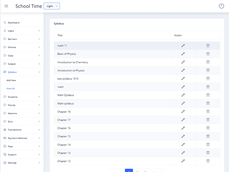Click the Syllabus card heading

pos(59,24)
